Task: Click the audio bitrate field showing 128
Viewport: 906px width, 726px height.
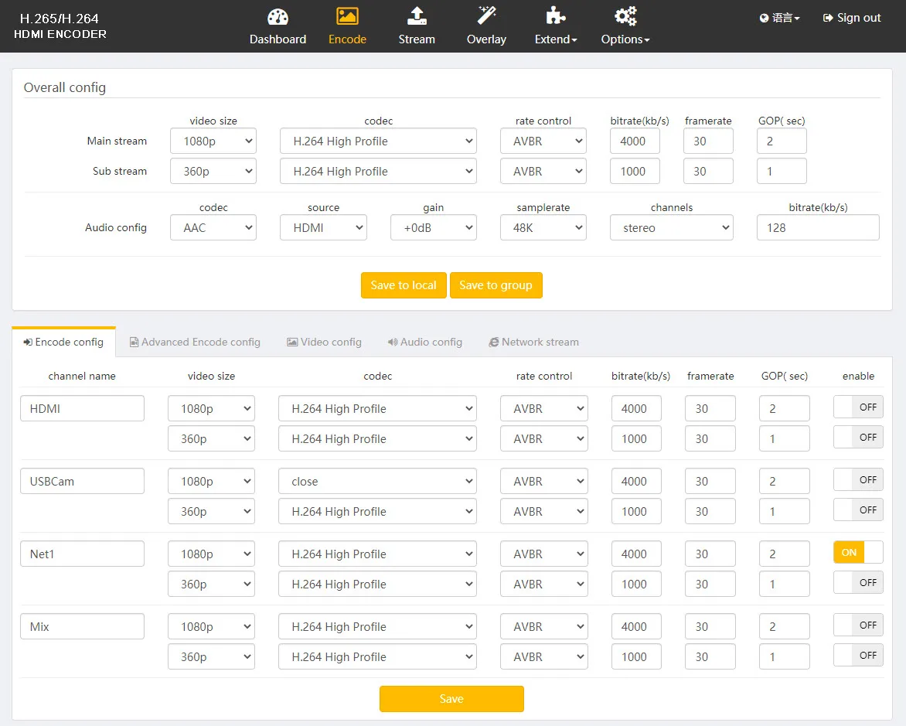Action: point(817,228)
